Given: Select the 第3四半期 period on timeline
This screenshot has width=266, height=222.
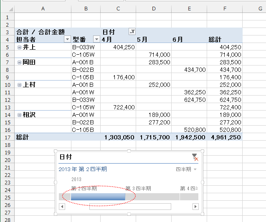Looking at the screenshot, I should click(x=152, y=197).
